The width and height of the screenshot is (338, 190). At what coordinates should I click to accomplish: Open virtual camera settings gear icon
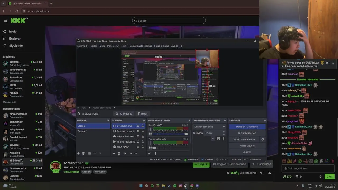coord(263,139)
